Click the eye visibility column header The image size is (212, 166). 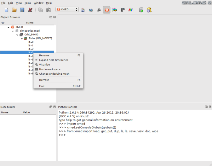[3, 23]
